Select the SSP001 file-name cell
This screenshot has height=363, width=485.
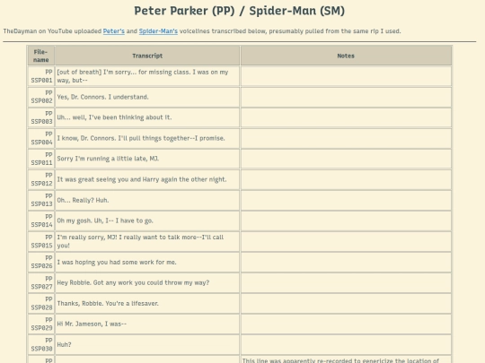click(41, 76)
